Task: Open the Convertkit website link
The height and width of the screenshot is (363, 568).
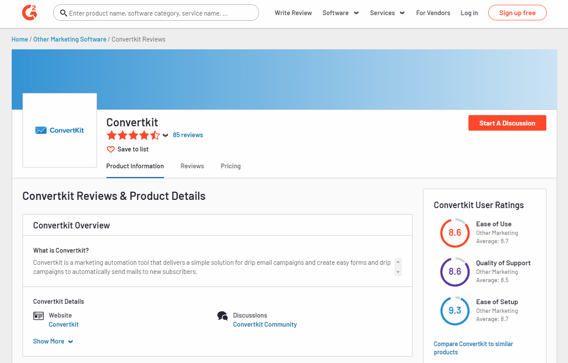Action: click(x=64, y=324)
